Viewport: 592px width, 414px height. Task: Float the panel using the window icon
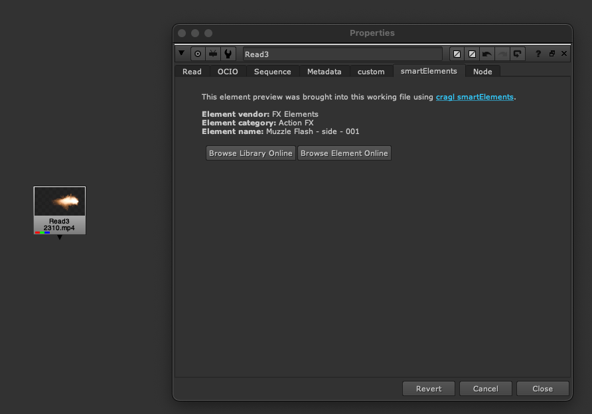[x=552, y=54]
